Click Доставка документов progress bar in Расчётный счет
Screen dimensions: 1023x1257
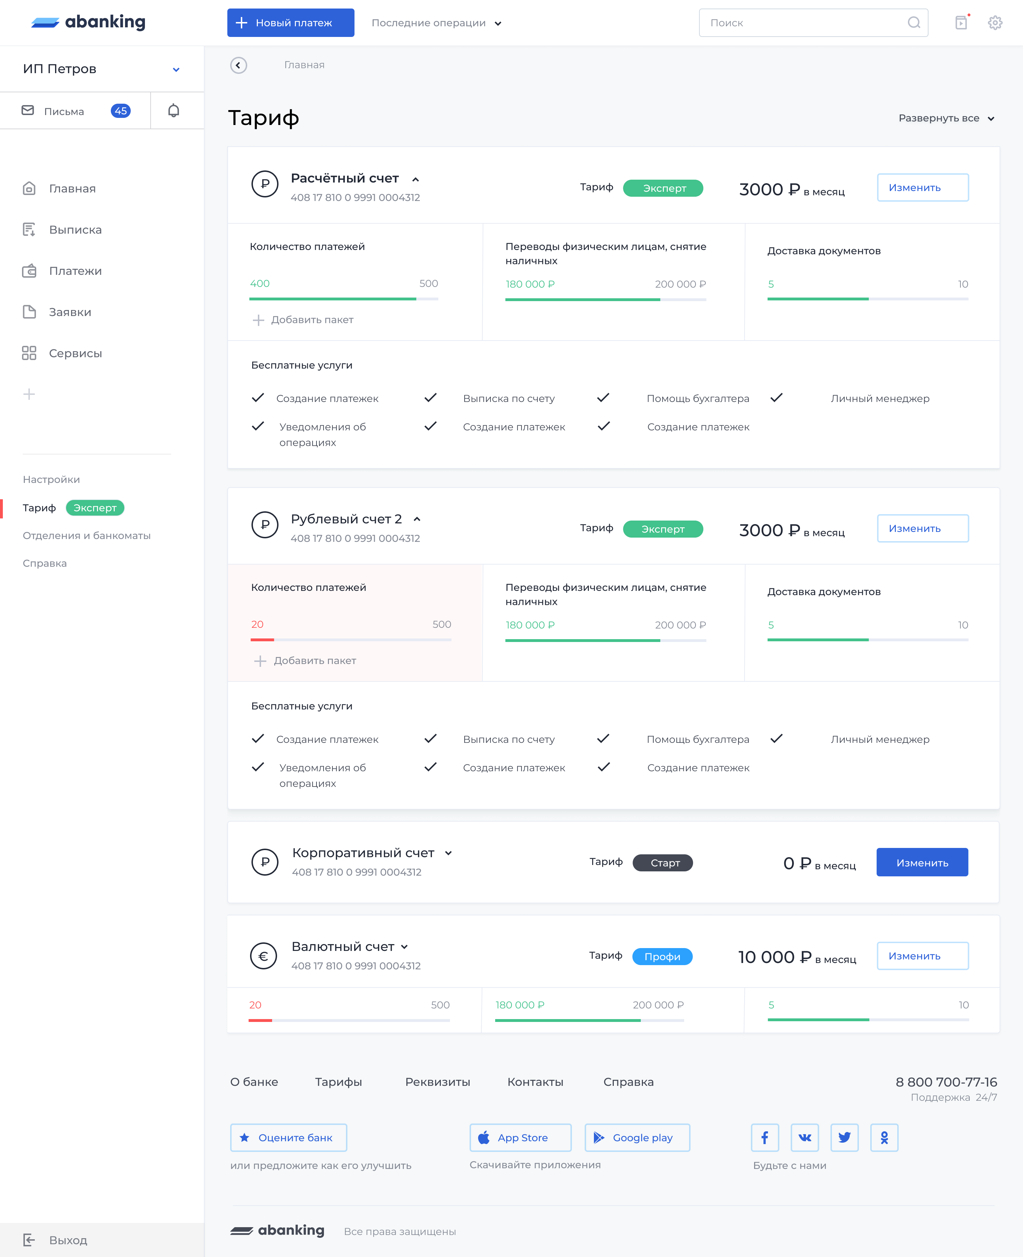tap(868, 299)
